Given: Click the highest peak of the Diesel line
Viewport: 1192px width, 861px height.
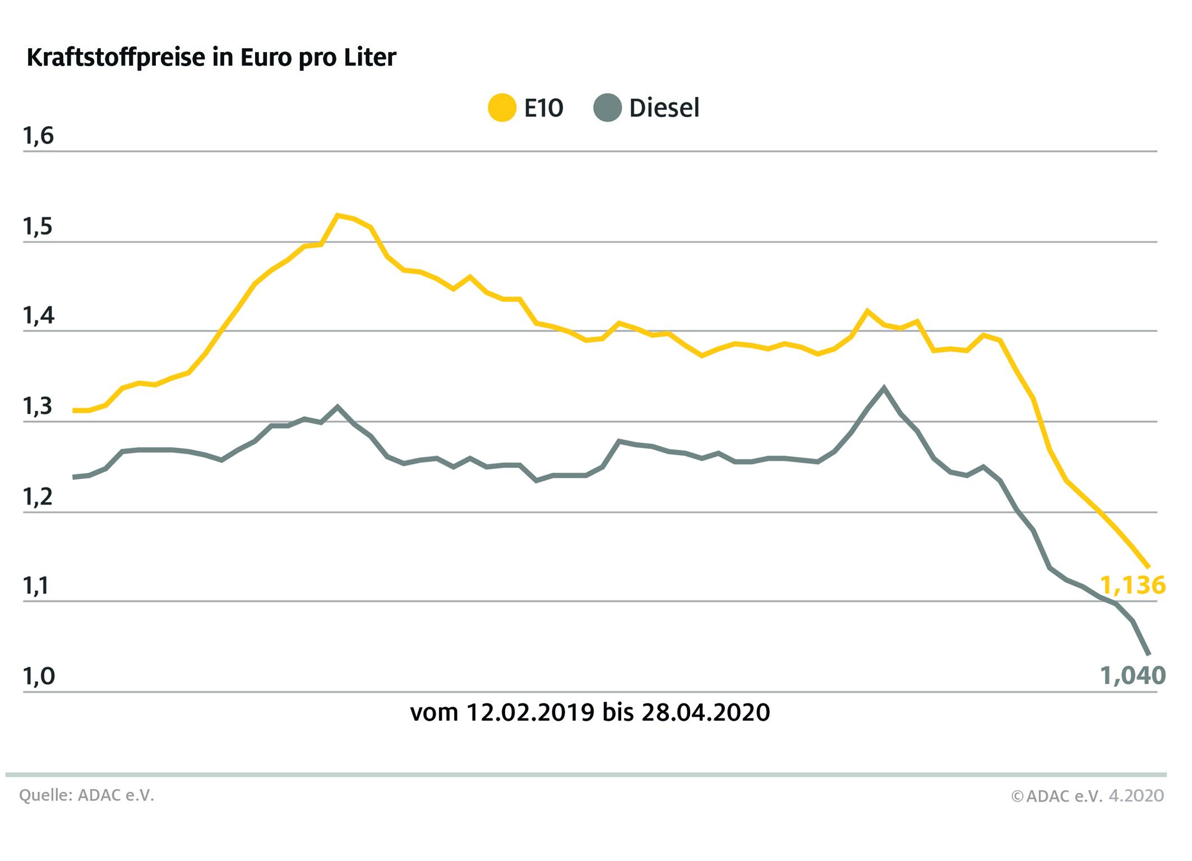Looking at the screenshot, I should coord(884,388).
